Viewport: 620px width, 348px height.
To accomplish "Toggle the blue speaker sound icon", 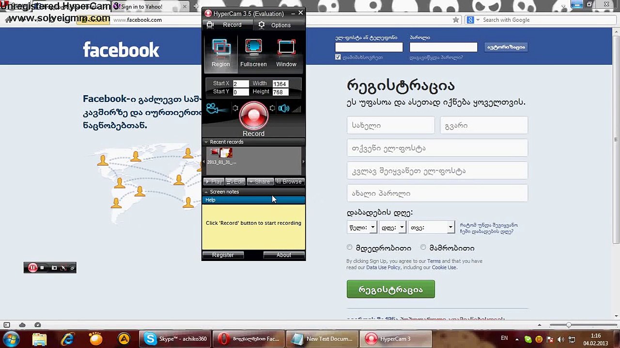I will coord(284,109).
